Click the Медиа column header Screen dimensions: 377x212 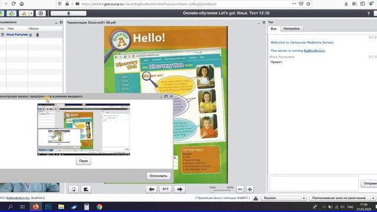(34, 29)
